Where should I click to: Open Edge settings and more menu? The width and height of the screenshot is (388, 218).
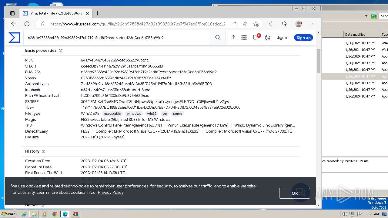click(x=313, y=24)
